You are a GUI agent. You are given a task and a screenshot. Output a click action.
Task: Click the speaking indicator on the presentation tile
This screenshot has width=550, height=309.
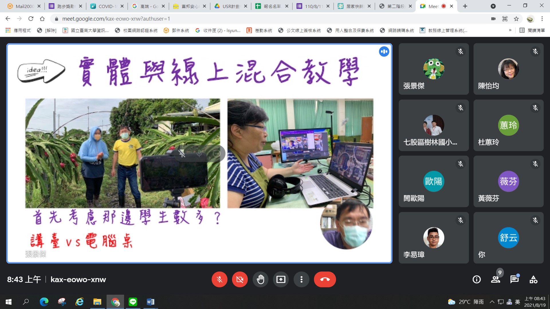pyautogui.click(x=384, y=51)
